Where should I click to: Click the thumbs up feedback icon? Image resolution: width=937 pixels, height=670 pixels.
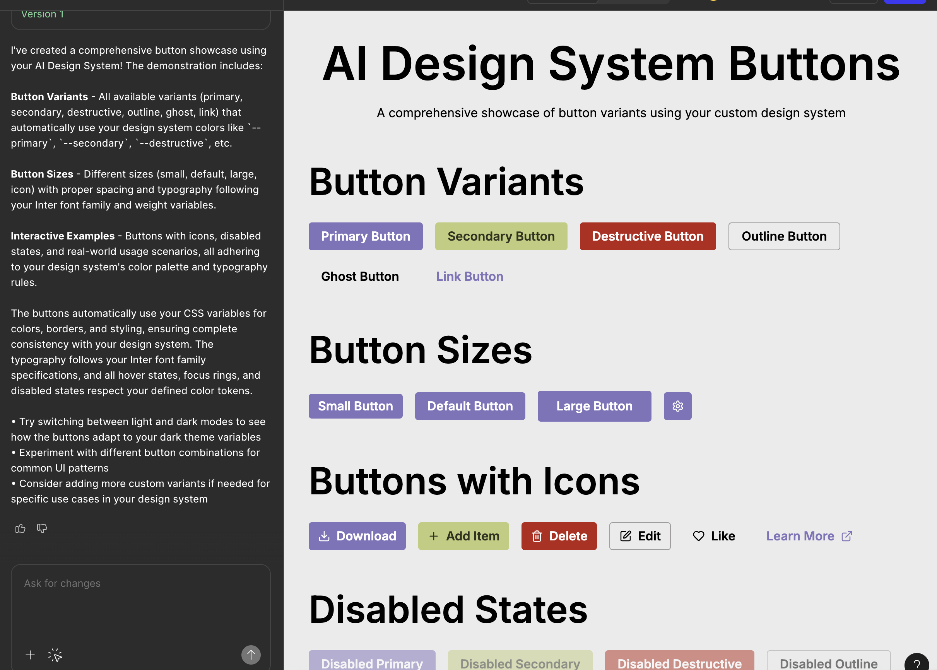coord(20,528)
